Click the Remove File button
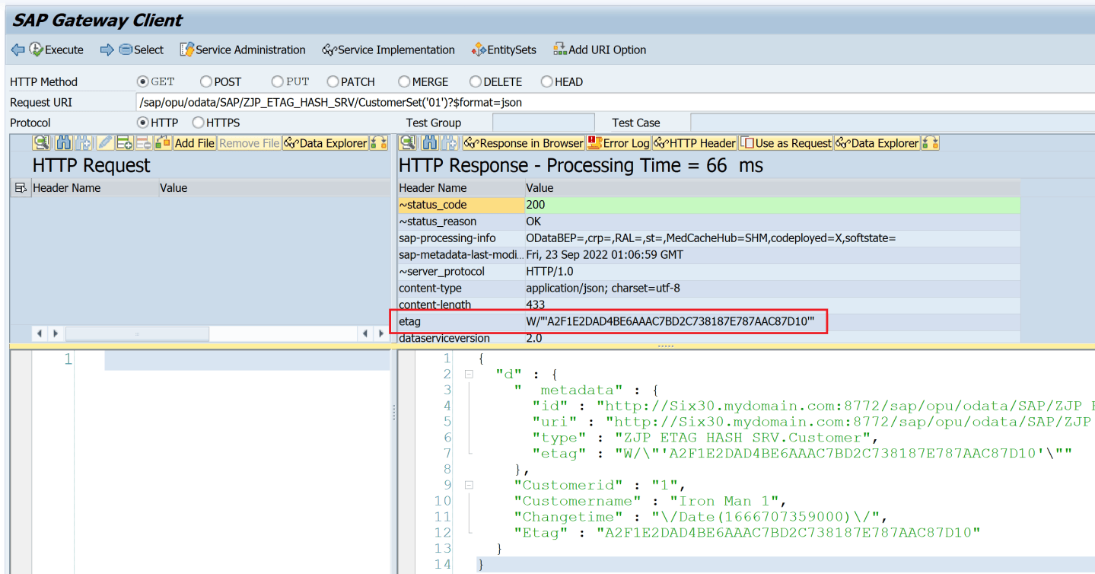 click(x=250, y=143)
